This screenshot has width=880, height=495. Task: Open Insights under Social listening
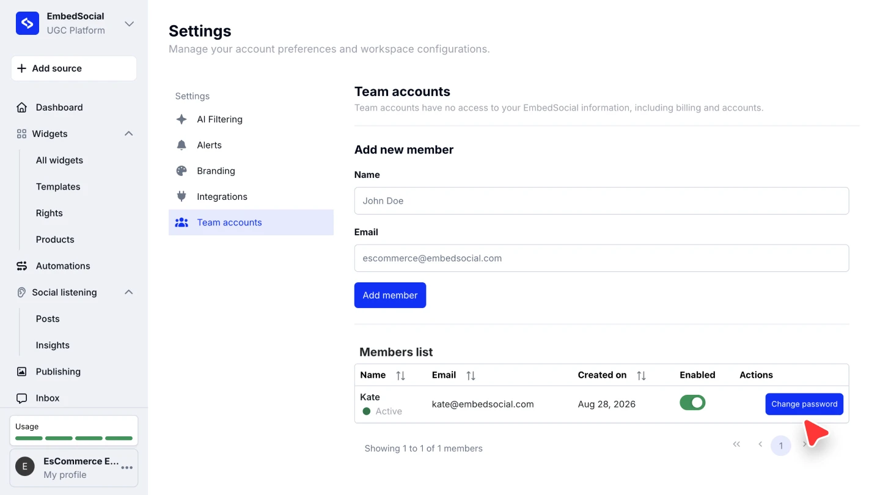click(53, 345)
